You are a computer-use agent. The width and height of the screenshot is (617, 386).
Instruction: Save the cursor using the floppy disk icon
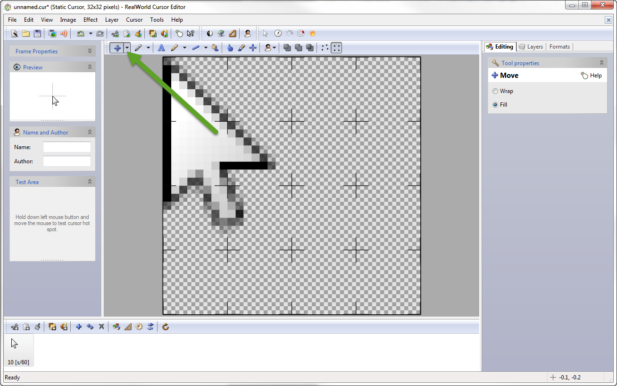pyautogui.click(x=37, y=34)
